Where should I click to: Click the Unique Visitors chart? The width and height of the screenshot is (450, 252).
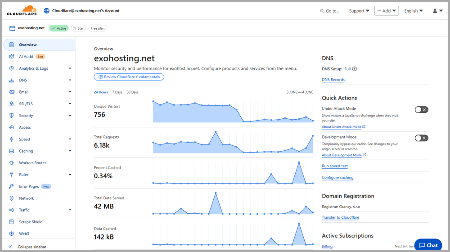click(x=233, y=112)
